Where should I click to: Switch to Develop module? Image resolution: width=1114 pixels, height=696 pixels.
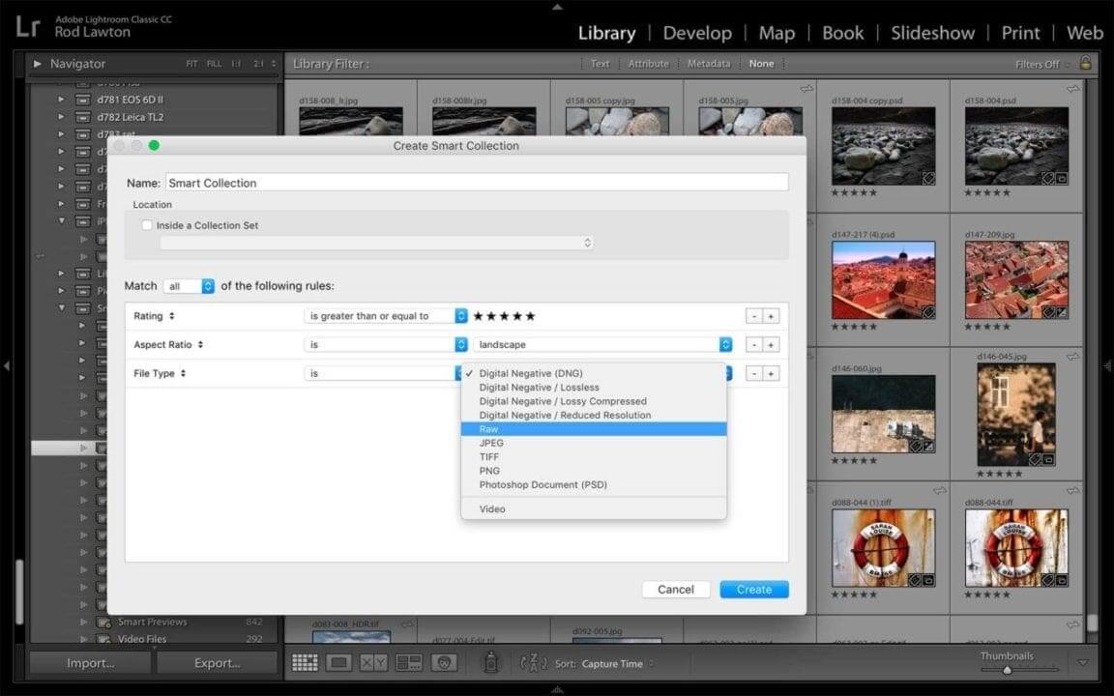(x=697, y=34)
